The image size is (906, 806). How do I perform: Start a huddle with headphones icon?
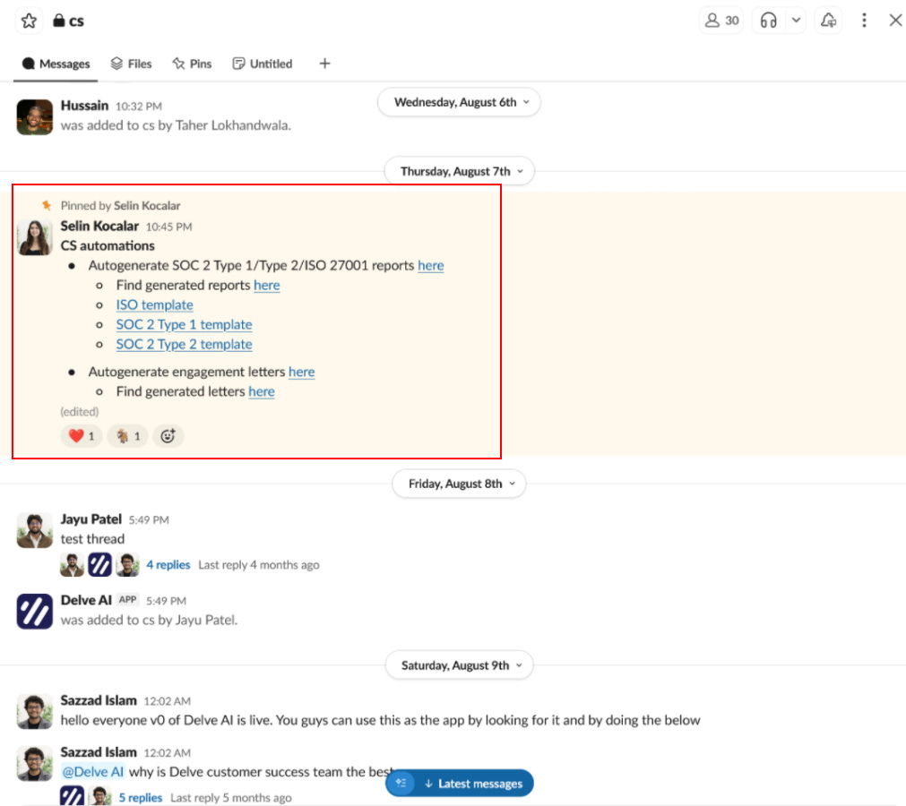pos(769,21)
